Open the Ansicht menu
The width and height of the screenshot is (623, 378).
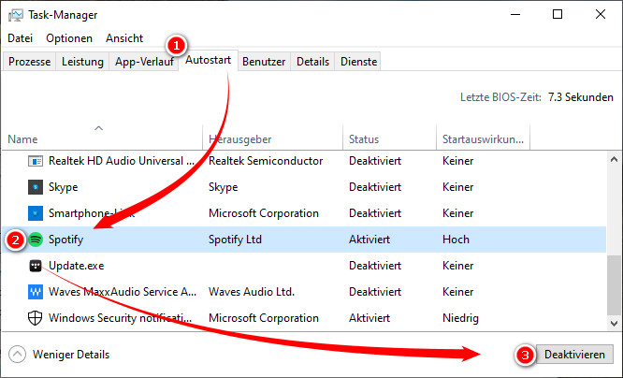point(124,38)
